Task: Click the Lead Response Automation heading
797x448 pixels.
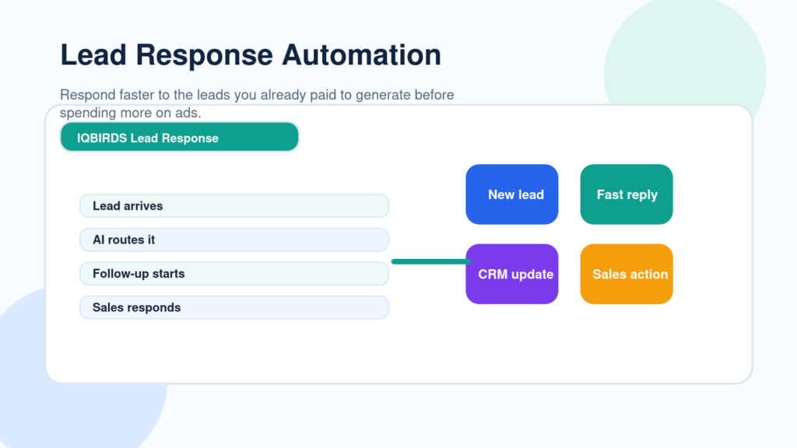Action: (x=251, y=55)
